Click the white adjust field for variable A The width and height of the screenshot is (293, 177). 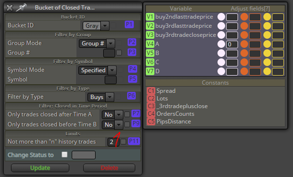(x=232, y=44)
